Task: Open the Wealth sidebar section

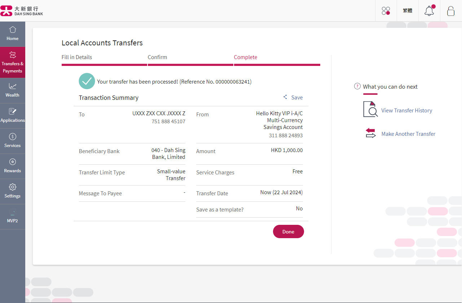Action: [13, 90]
